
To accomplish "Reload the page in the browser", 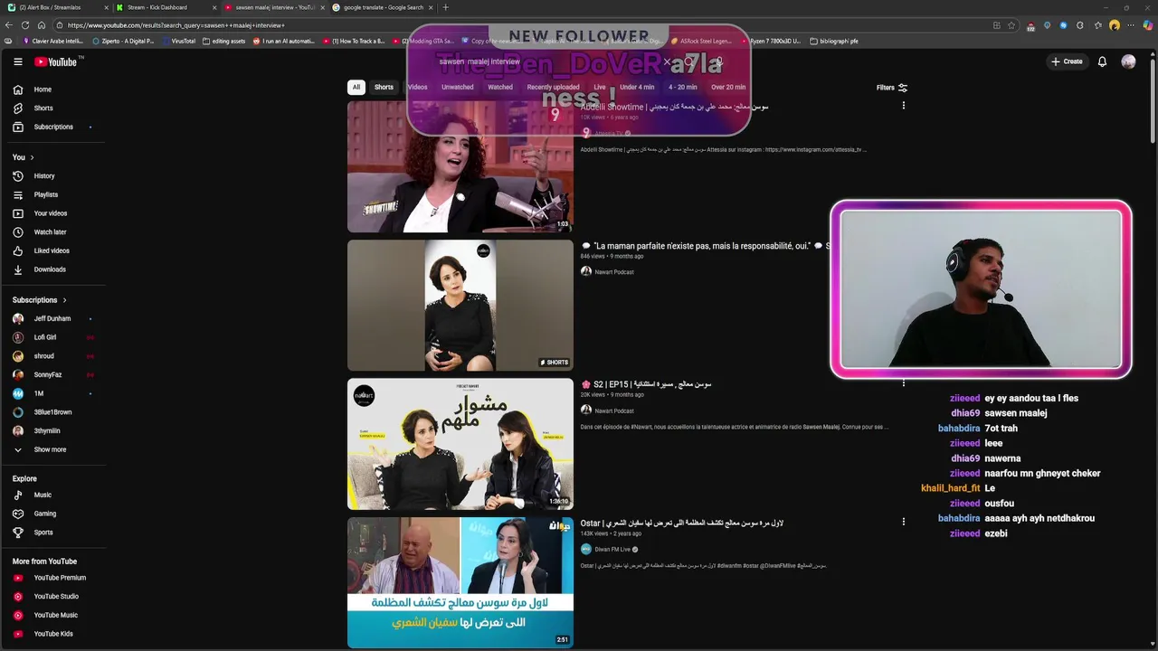I will [25, 25].
